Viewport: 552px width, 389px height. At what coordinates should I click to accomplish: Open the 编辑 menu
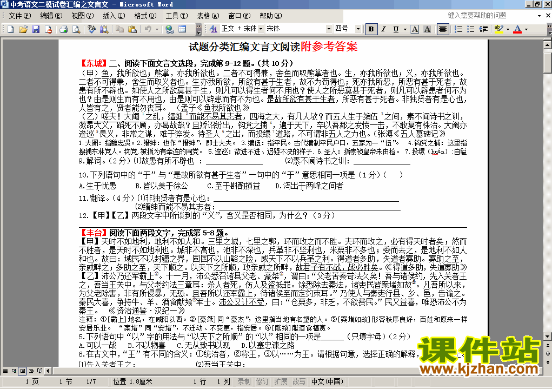(x=51, y=16)
